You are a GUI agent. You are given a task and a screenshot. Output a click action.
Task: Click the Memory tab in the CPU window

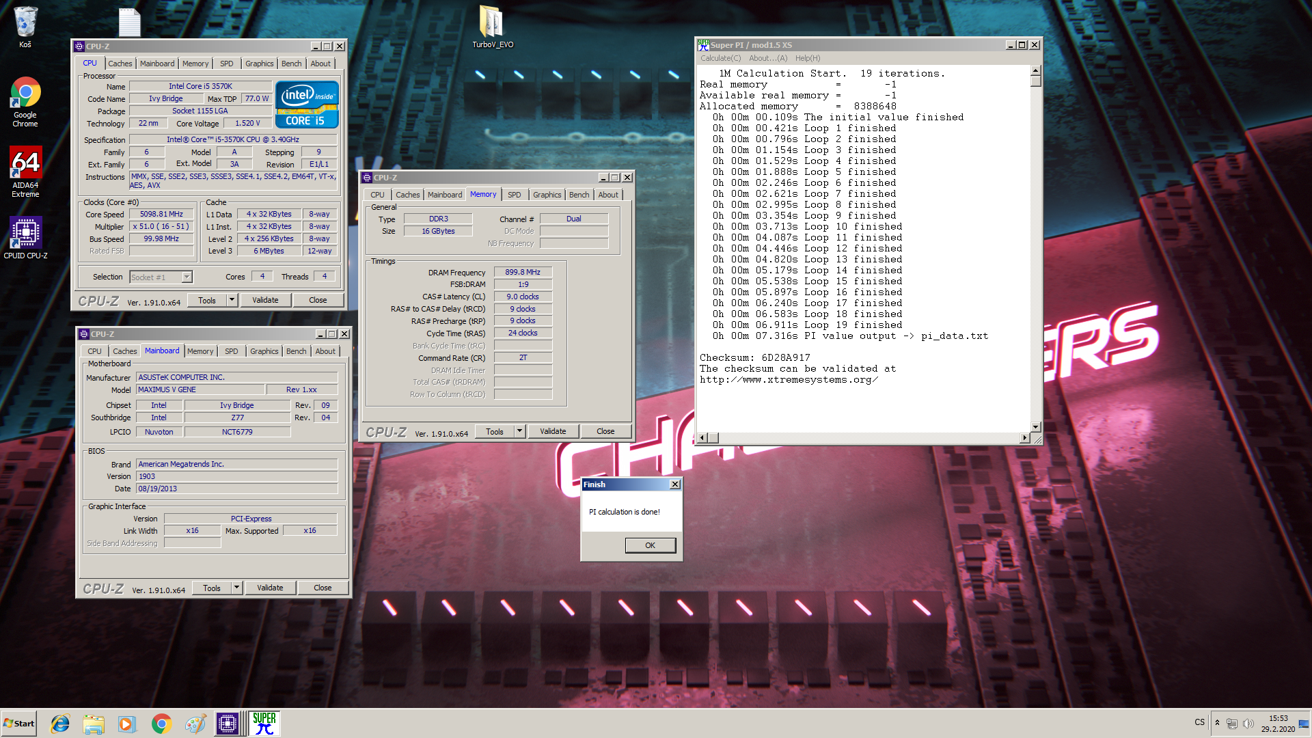(x=195, y=64)
